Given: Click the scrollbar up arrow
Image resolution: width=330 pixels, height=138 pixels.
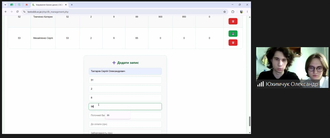Looking at the screenshot, I should [x=250, y=17].
